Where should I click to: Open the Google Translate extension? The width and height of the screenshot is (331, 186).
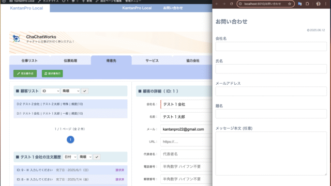coord(299,4)
